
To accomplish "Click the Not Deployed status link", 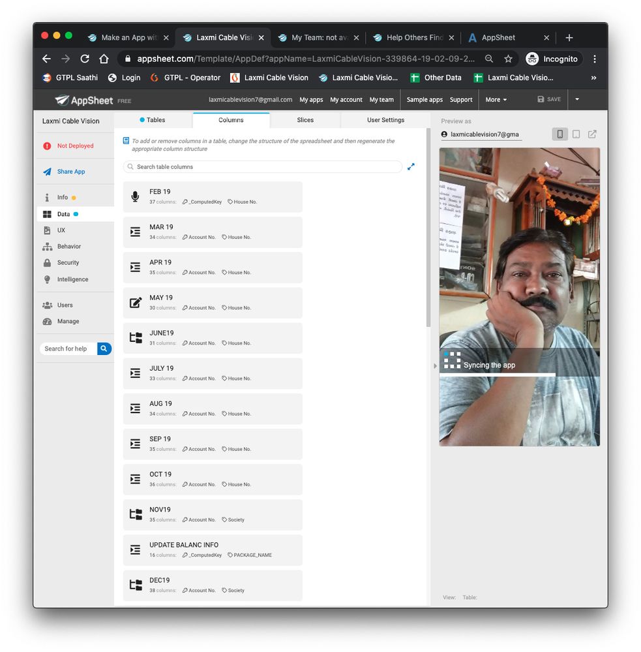I will tap(75, 146).
